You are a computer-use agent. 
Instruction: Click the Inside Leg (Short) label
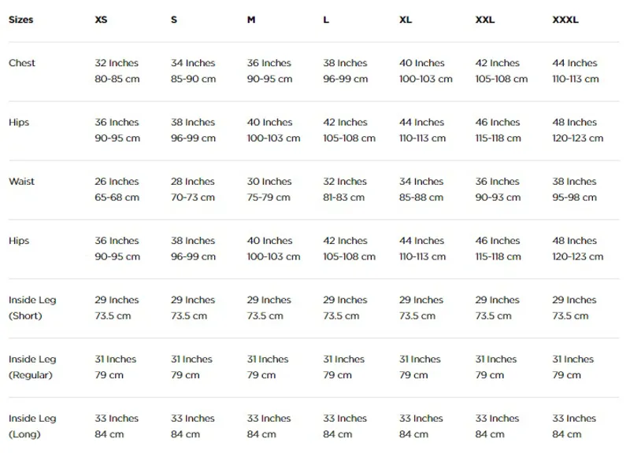(32, 308)
